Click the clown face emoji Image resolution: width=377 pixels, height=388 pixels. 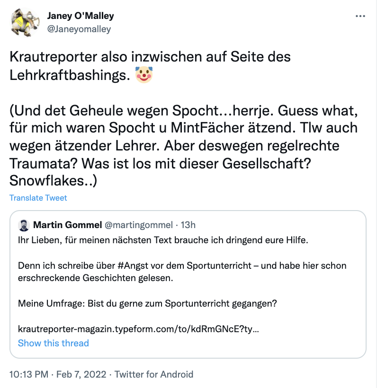[x=144, y=75]
